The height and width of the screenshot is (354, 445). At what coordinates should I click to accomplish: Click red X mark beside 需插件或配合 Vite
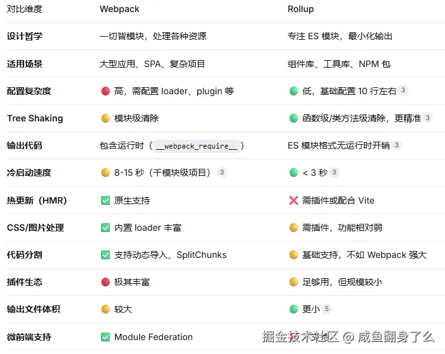pos(293,200)
